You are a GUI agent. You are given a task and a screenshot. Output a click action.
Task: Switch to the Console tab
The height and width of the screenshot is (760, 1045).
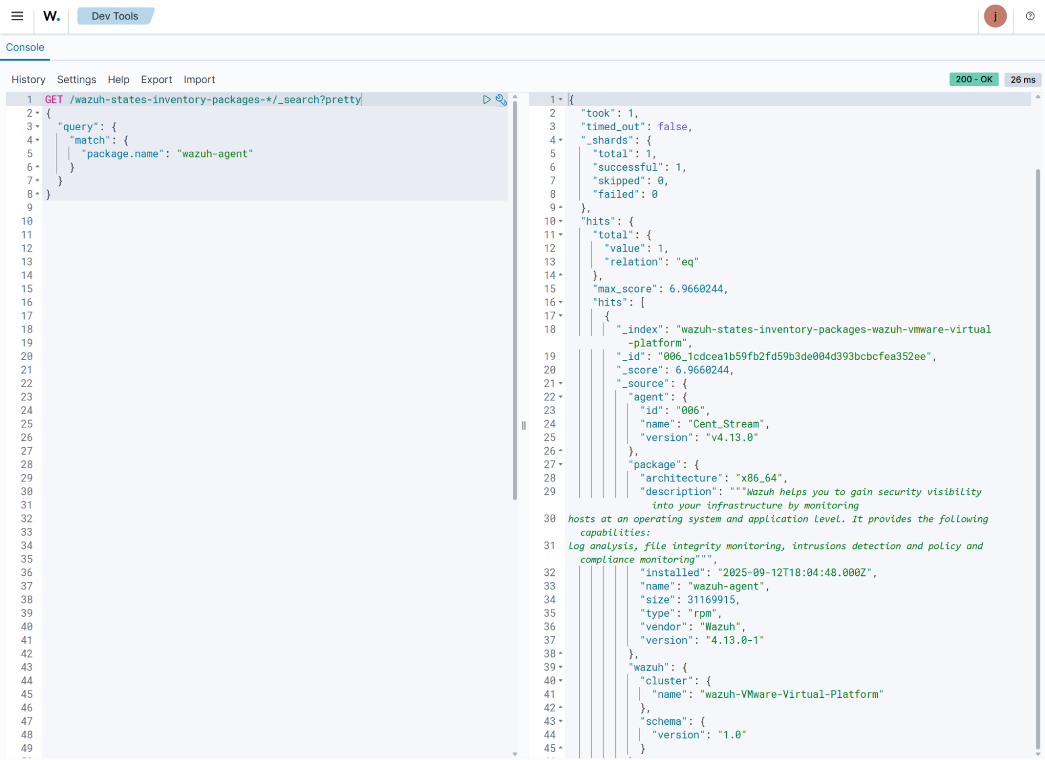click(25, 47)
